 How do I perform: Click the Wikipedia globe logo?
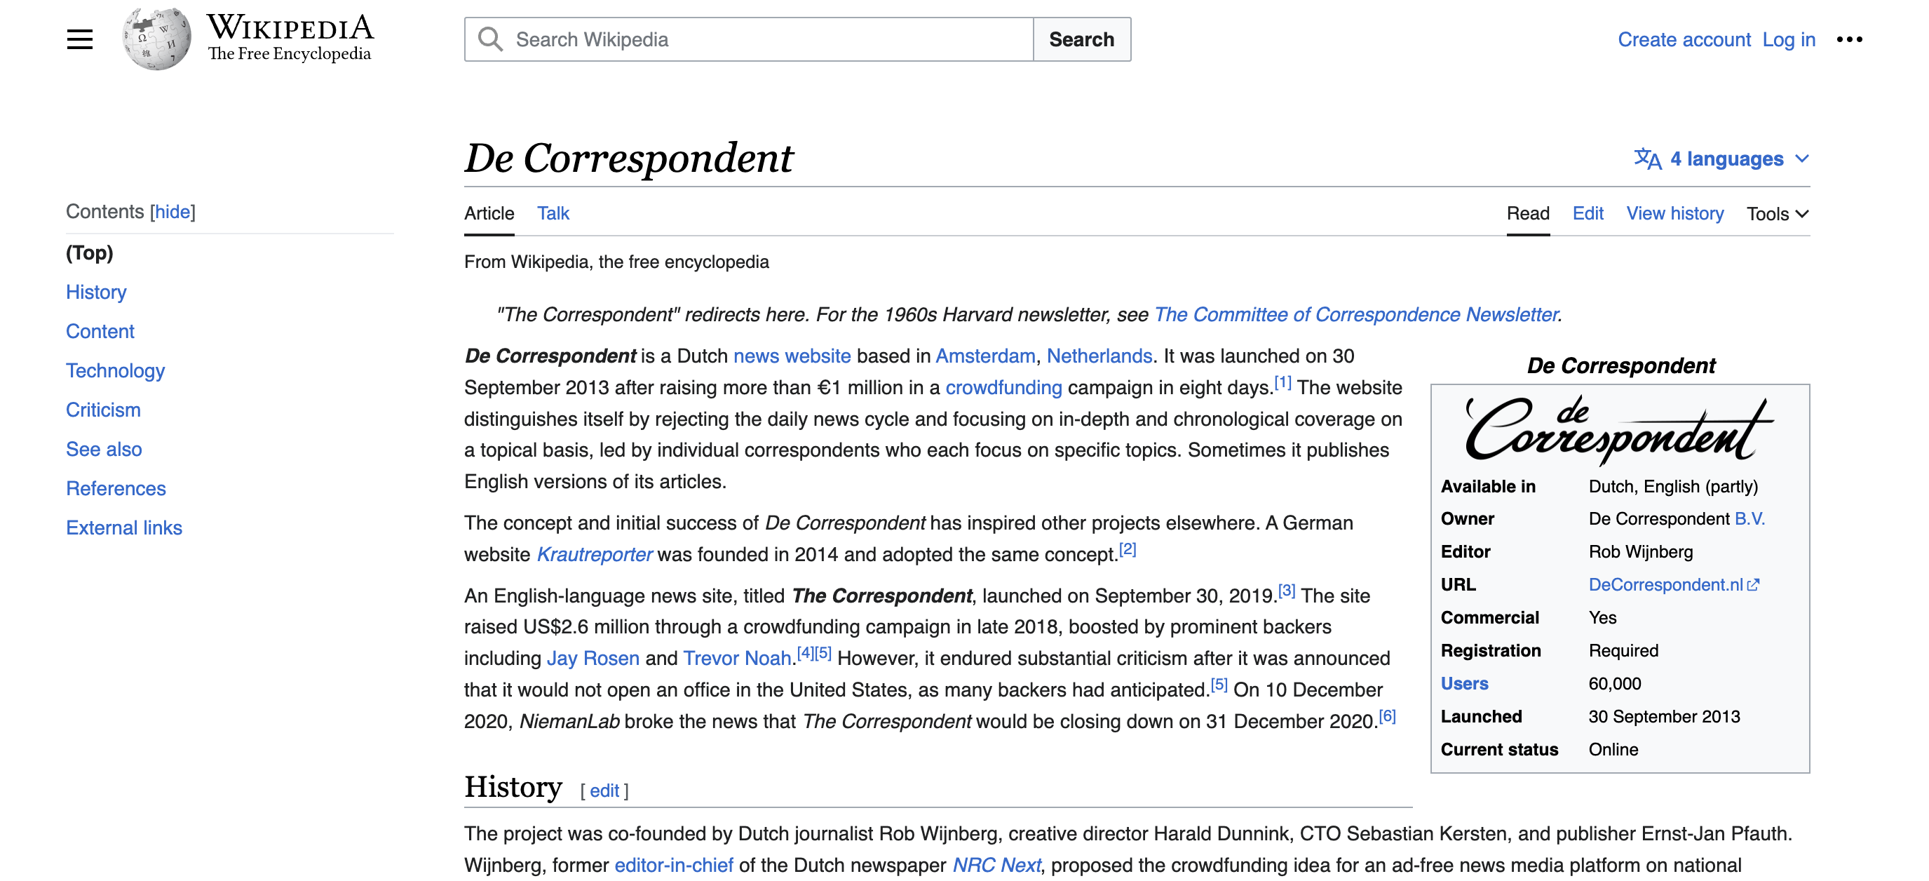(x=156, y=39)
